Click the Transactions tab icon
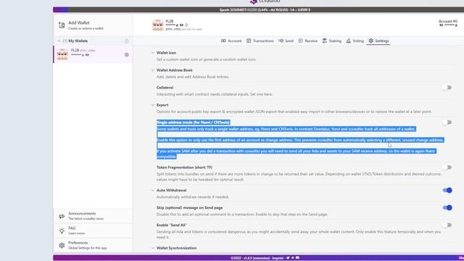Image resolution: width=464 pixels, height=261 pixels. tap(249, 41)
